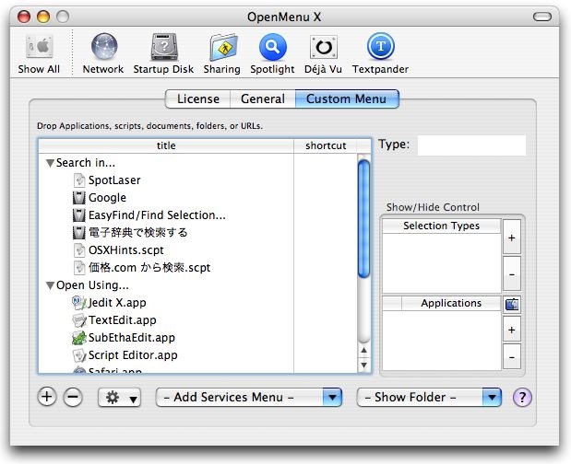
Task: Click the OSXHints.scpt script icon
Action: [79, 249]
